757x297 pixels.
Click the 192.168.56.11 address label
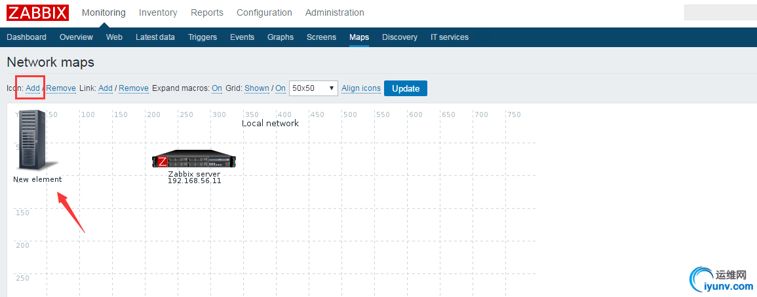pyautogui.click(x=194, y=181)
